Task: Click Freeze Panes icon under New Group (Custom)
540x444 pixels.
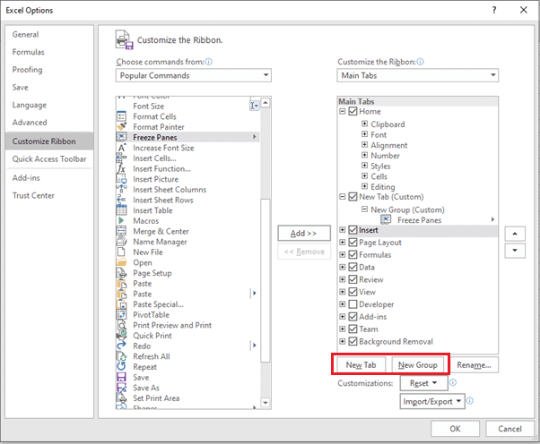Action: (386, 219)
